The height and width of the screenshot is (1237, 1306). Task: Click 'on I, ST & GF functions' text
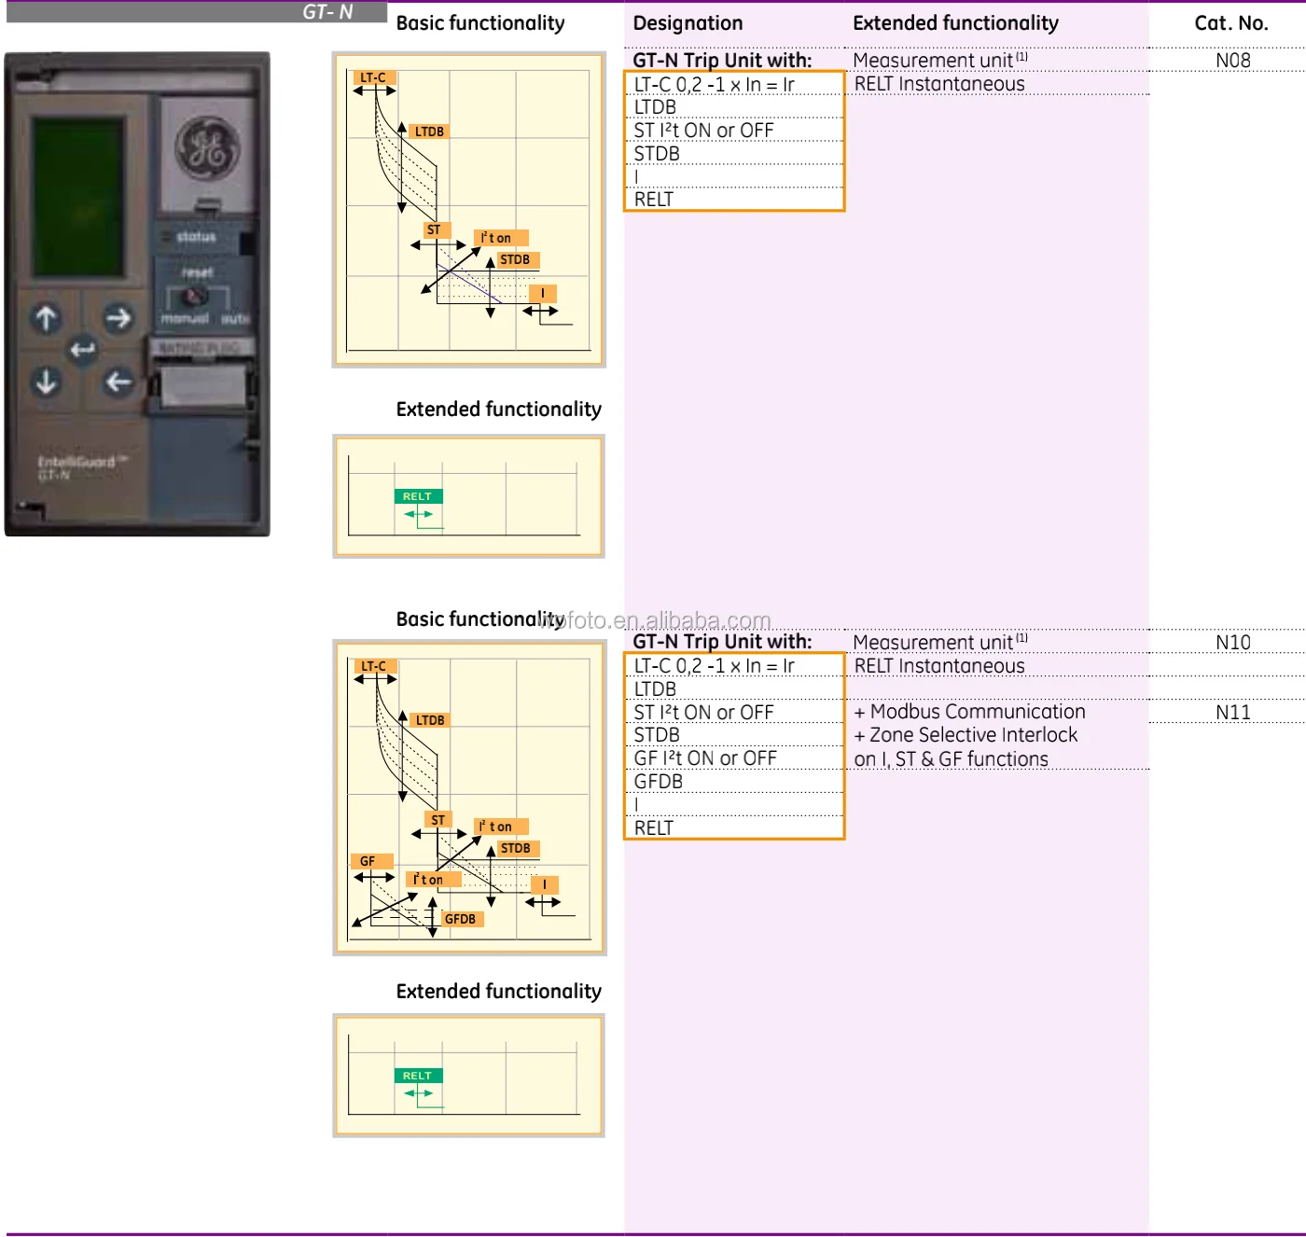pyautogui.click(x=952, y=759)
